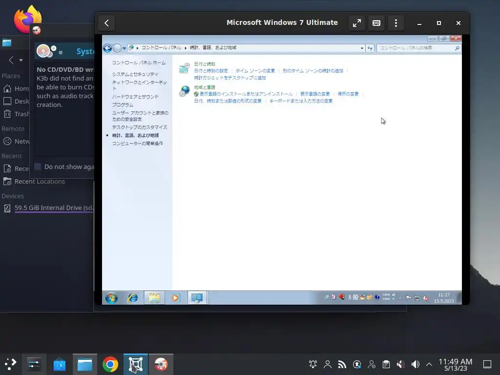This screenshot has width=500, height=375.
Task: Click the JP language indicator in tray
Action: pyautogui.click(x=327, y=297)
